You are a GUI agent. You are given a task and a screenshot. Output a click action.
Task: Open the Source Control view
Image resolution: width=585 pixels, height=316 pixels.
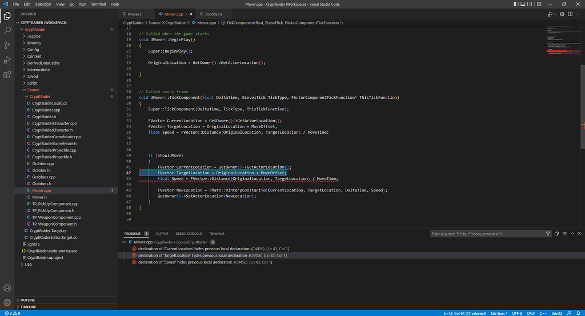pos(7,45)
